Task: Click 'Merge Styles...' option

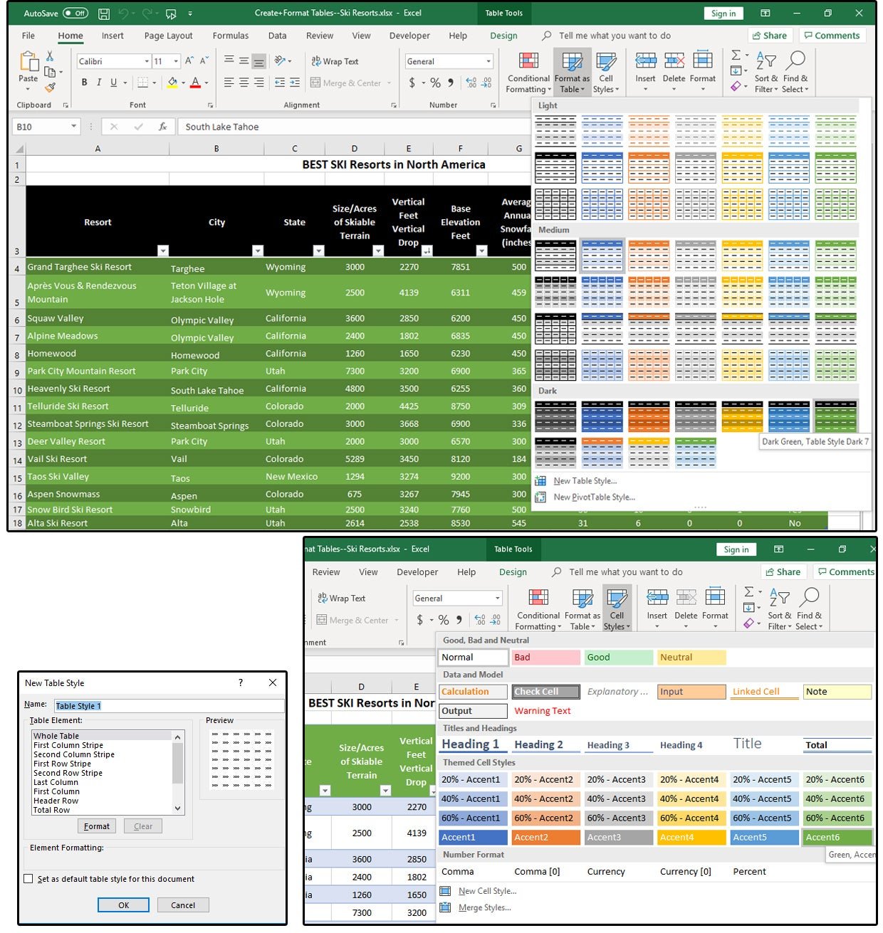Action: pyautogui.click(x=484, y=907)
